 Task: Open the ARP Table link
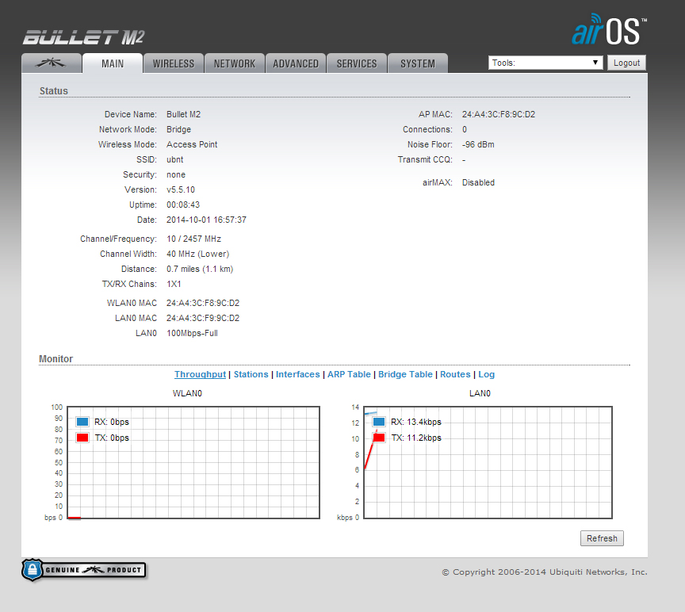(349, 374)
